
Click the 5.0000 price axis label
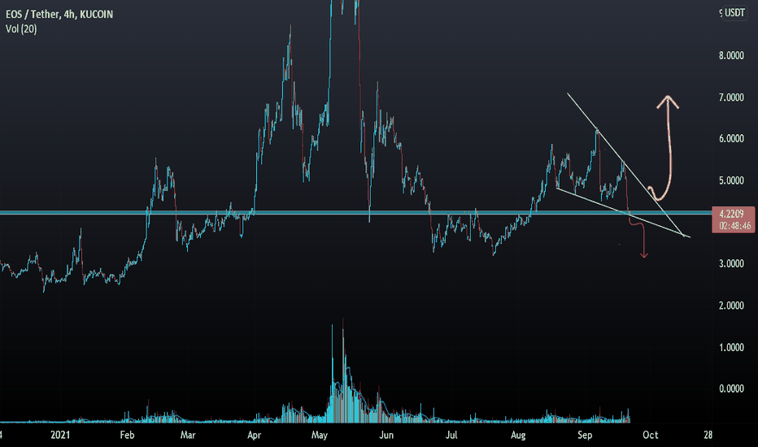point(731,180)
